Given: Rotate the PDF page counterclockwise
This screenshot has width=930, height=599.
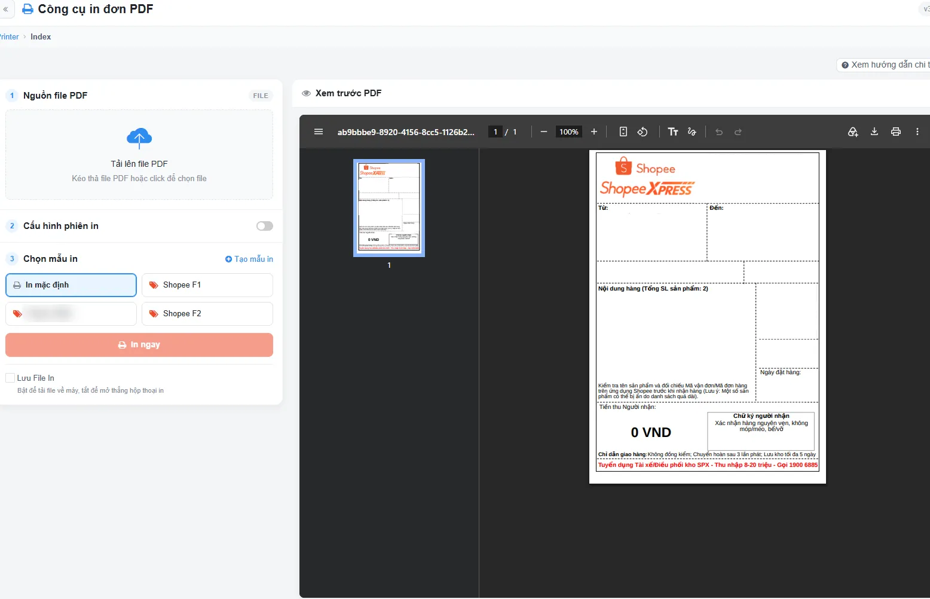Looking at the screenshot, I should tap(643, 132).
